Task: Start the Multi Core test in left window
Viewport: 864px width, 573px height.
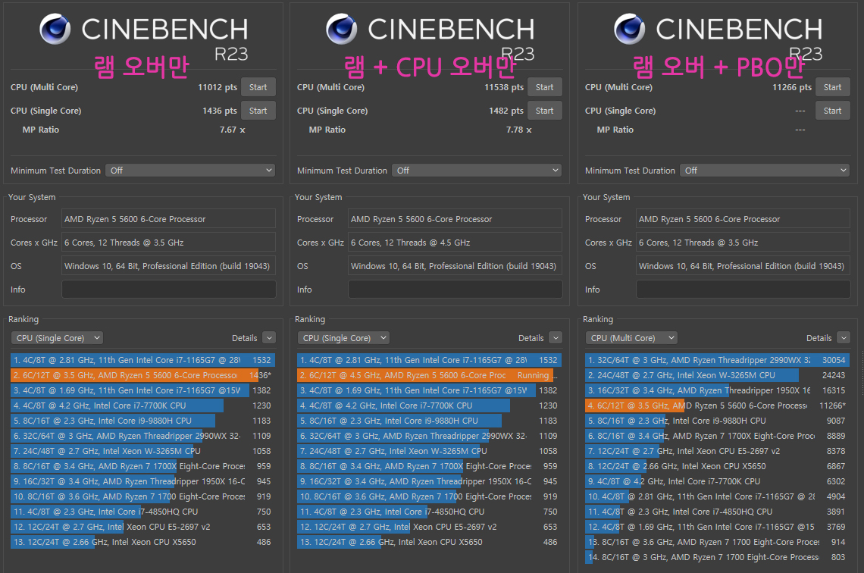Action: pyautogui.click(x=258, y=87)
